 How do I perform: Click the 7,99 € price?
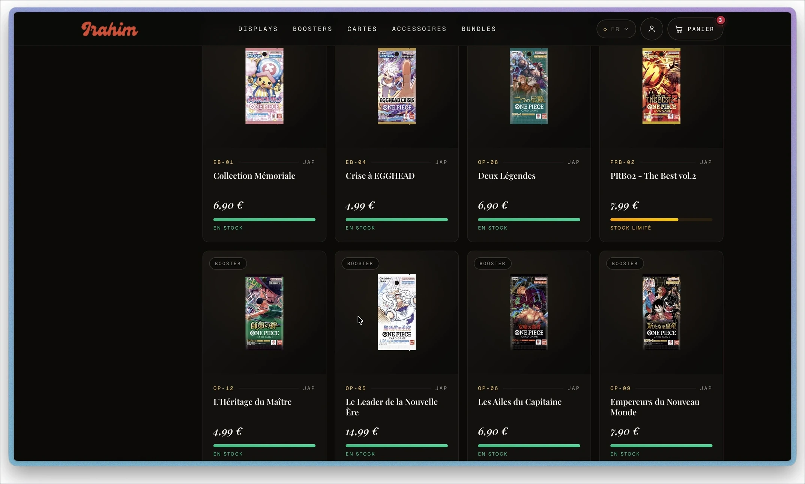point(624,205)
